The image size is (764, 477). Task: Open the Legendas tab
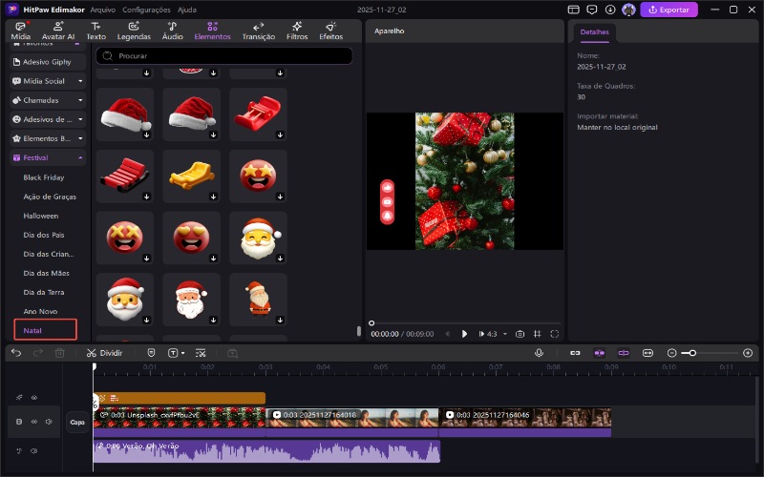point(134,31)
